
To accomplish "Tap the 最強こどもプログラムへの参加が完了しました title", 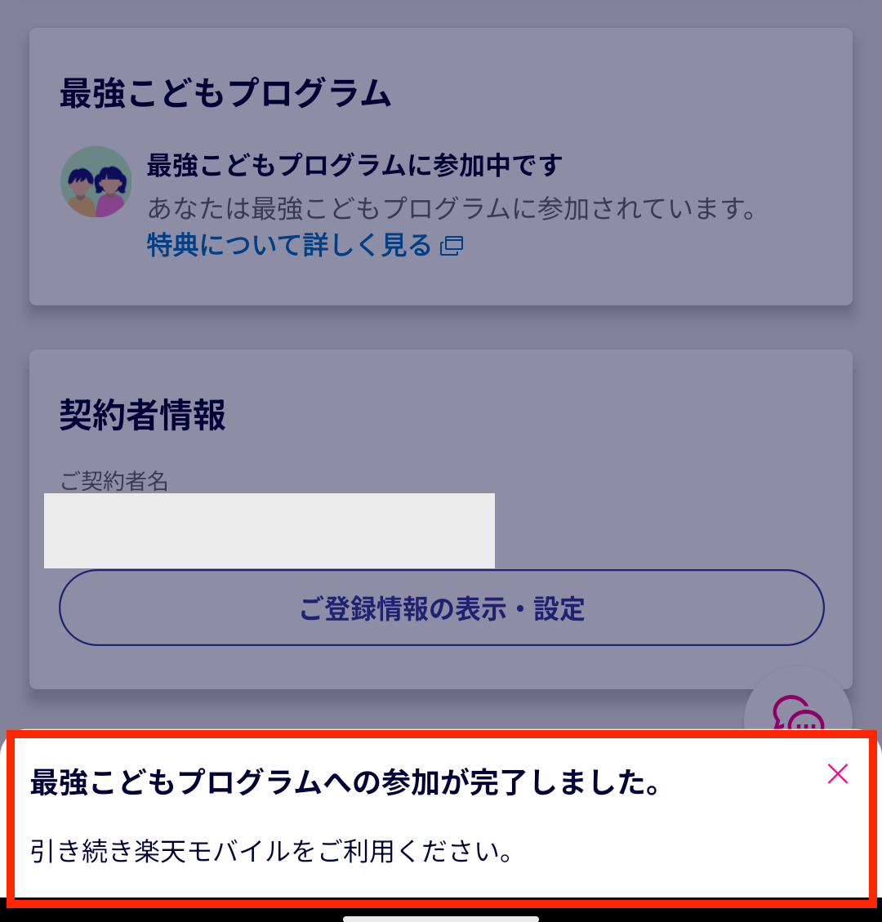I will (x=345, y=782).
